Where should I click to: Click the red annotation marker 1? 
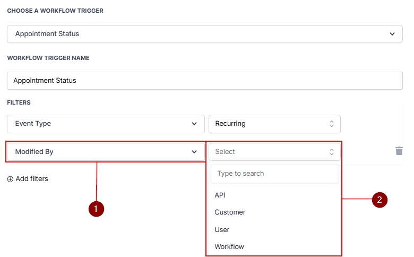pyautogui.click(x=96, y=209)
